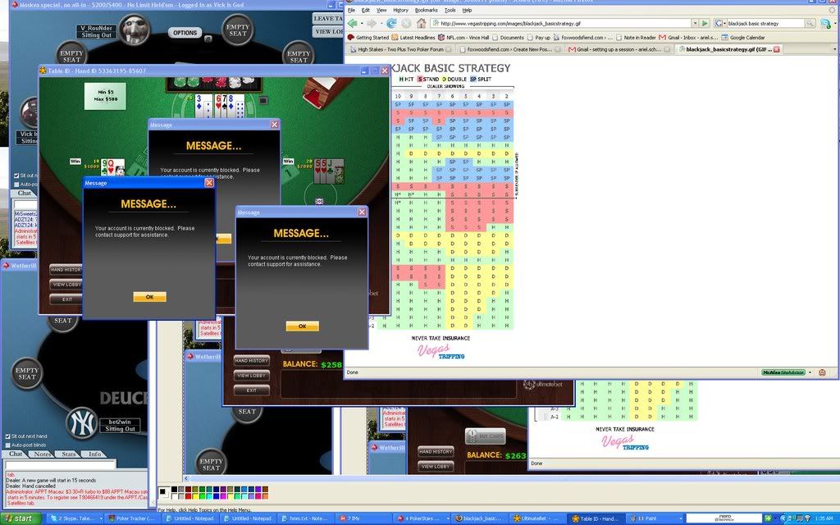The height and width of the screenshot is (525, 840).
Task: Switch to the Notes tab in poker chat panel
Action: point(43,454)
